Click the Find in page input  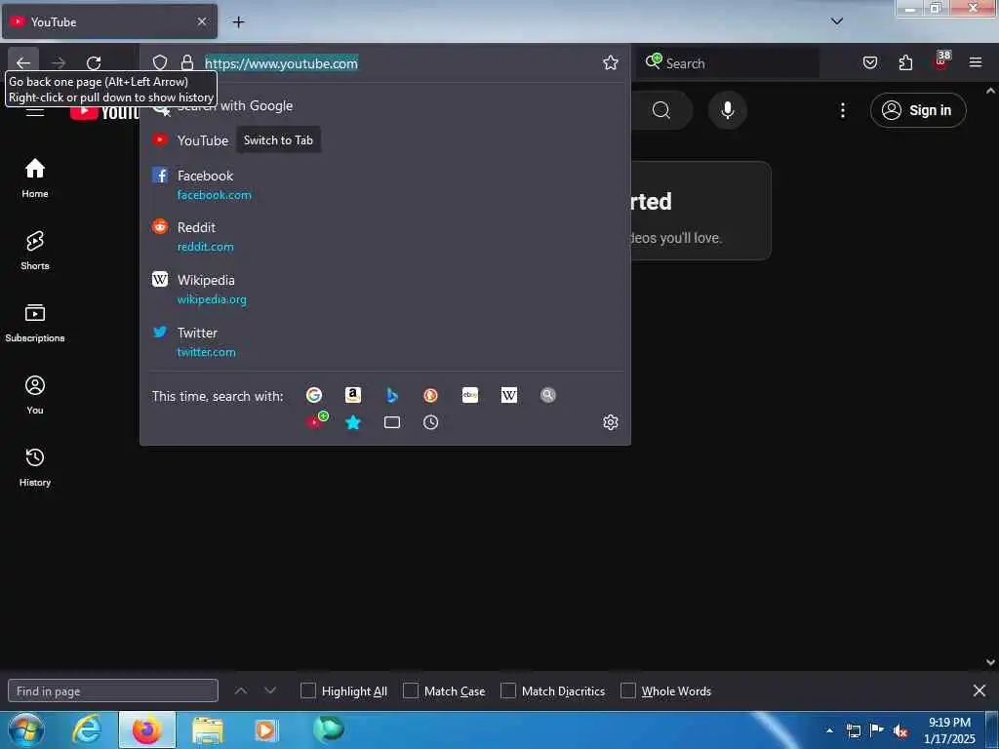[x=113, y=690]
